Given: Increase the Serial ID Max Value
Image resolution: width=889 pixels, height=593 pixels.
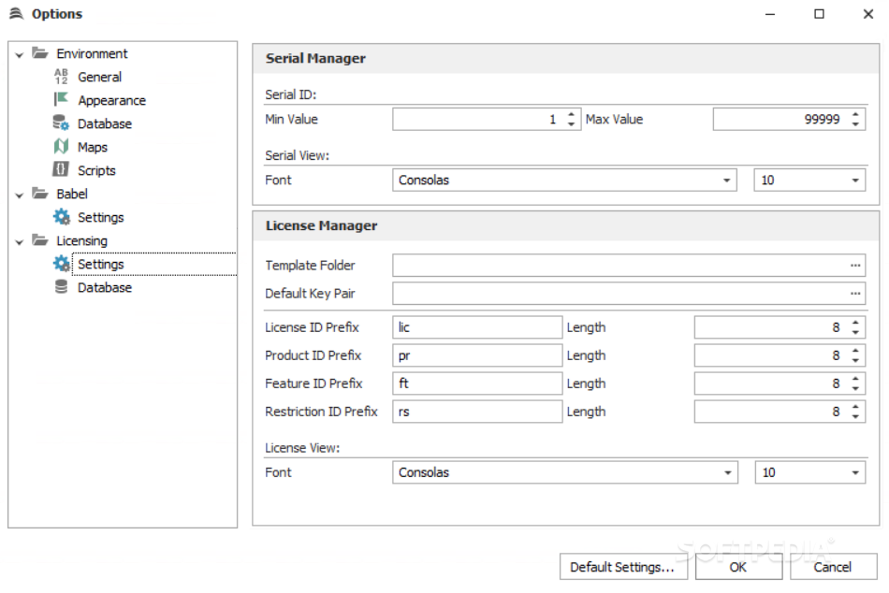Looking at the screenshot, I should 855,114.
